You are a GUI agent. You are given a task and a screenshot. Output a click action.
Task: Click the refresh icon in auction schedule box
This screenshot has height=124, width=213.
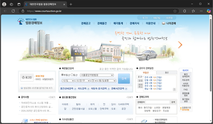click(x=174, y=89)
